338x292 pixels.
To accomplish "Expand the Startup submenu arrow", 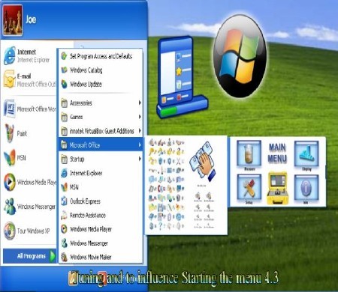I will 140,159.
